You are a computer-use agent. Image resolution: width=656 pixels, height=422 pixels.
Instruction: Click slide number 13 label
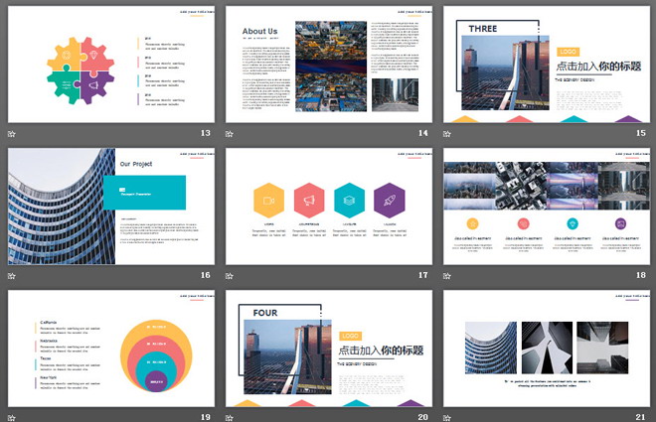tap(205, 133)
